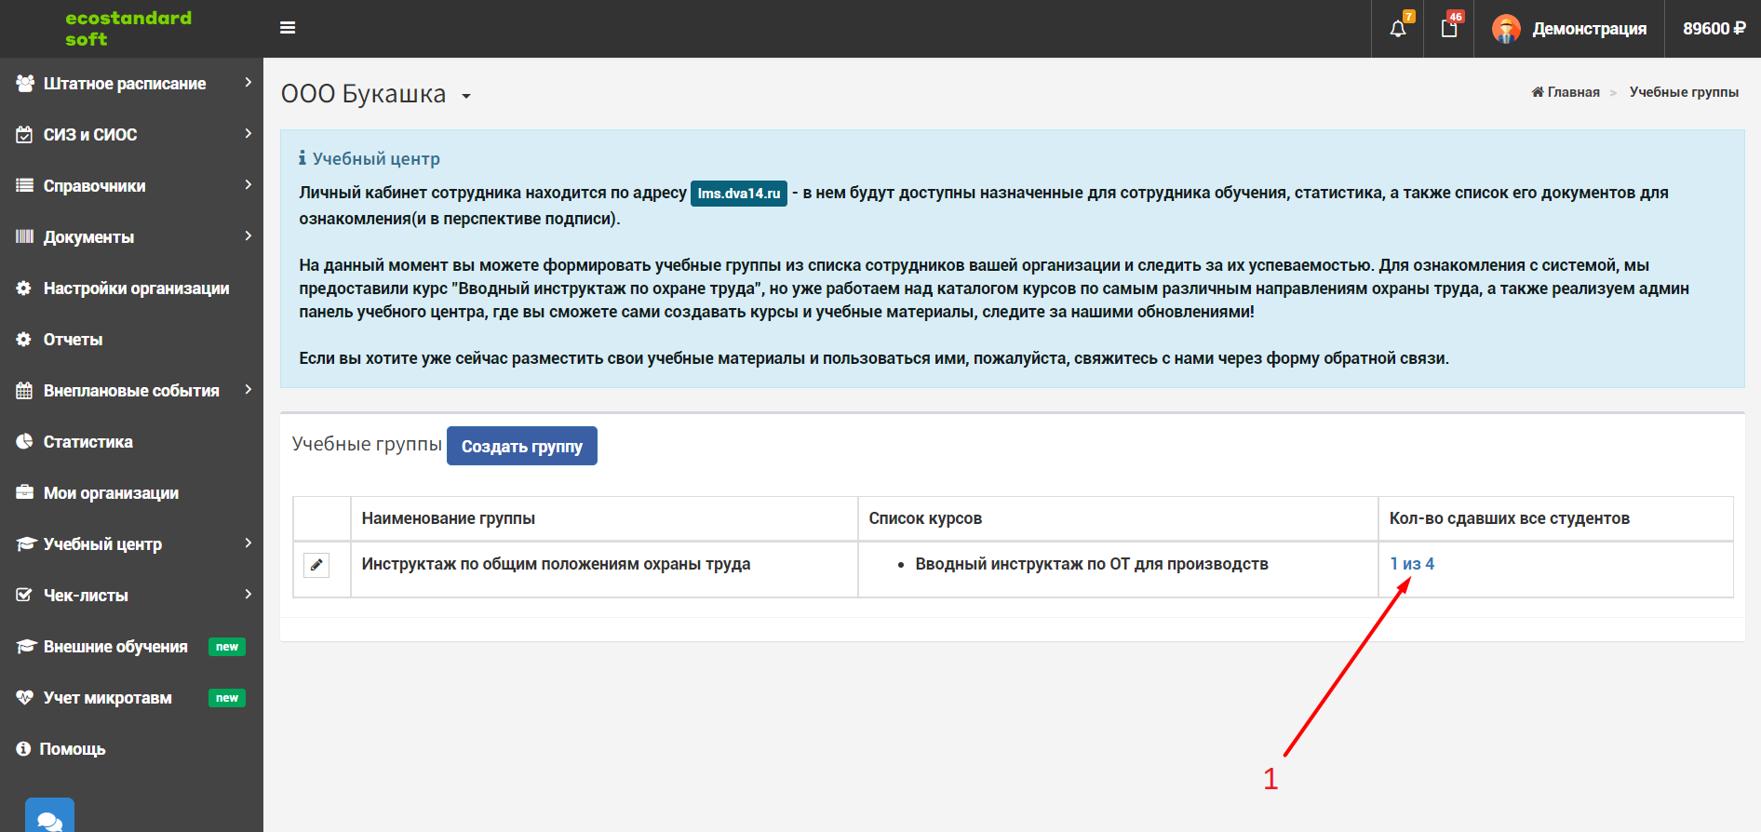Click the Штатное расписание people icon
The image size is (1761, 832).
click(x=25, y=84)
